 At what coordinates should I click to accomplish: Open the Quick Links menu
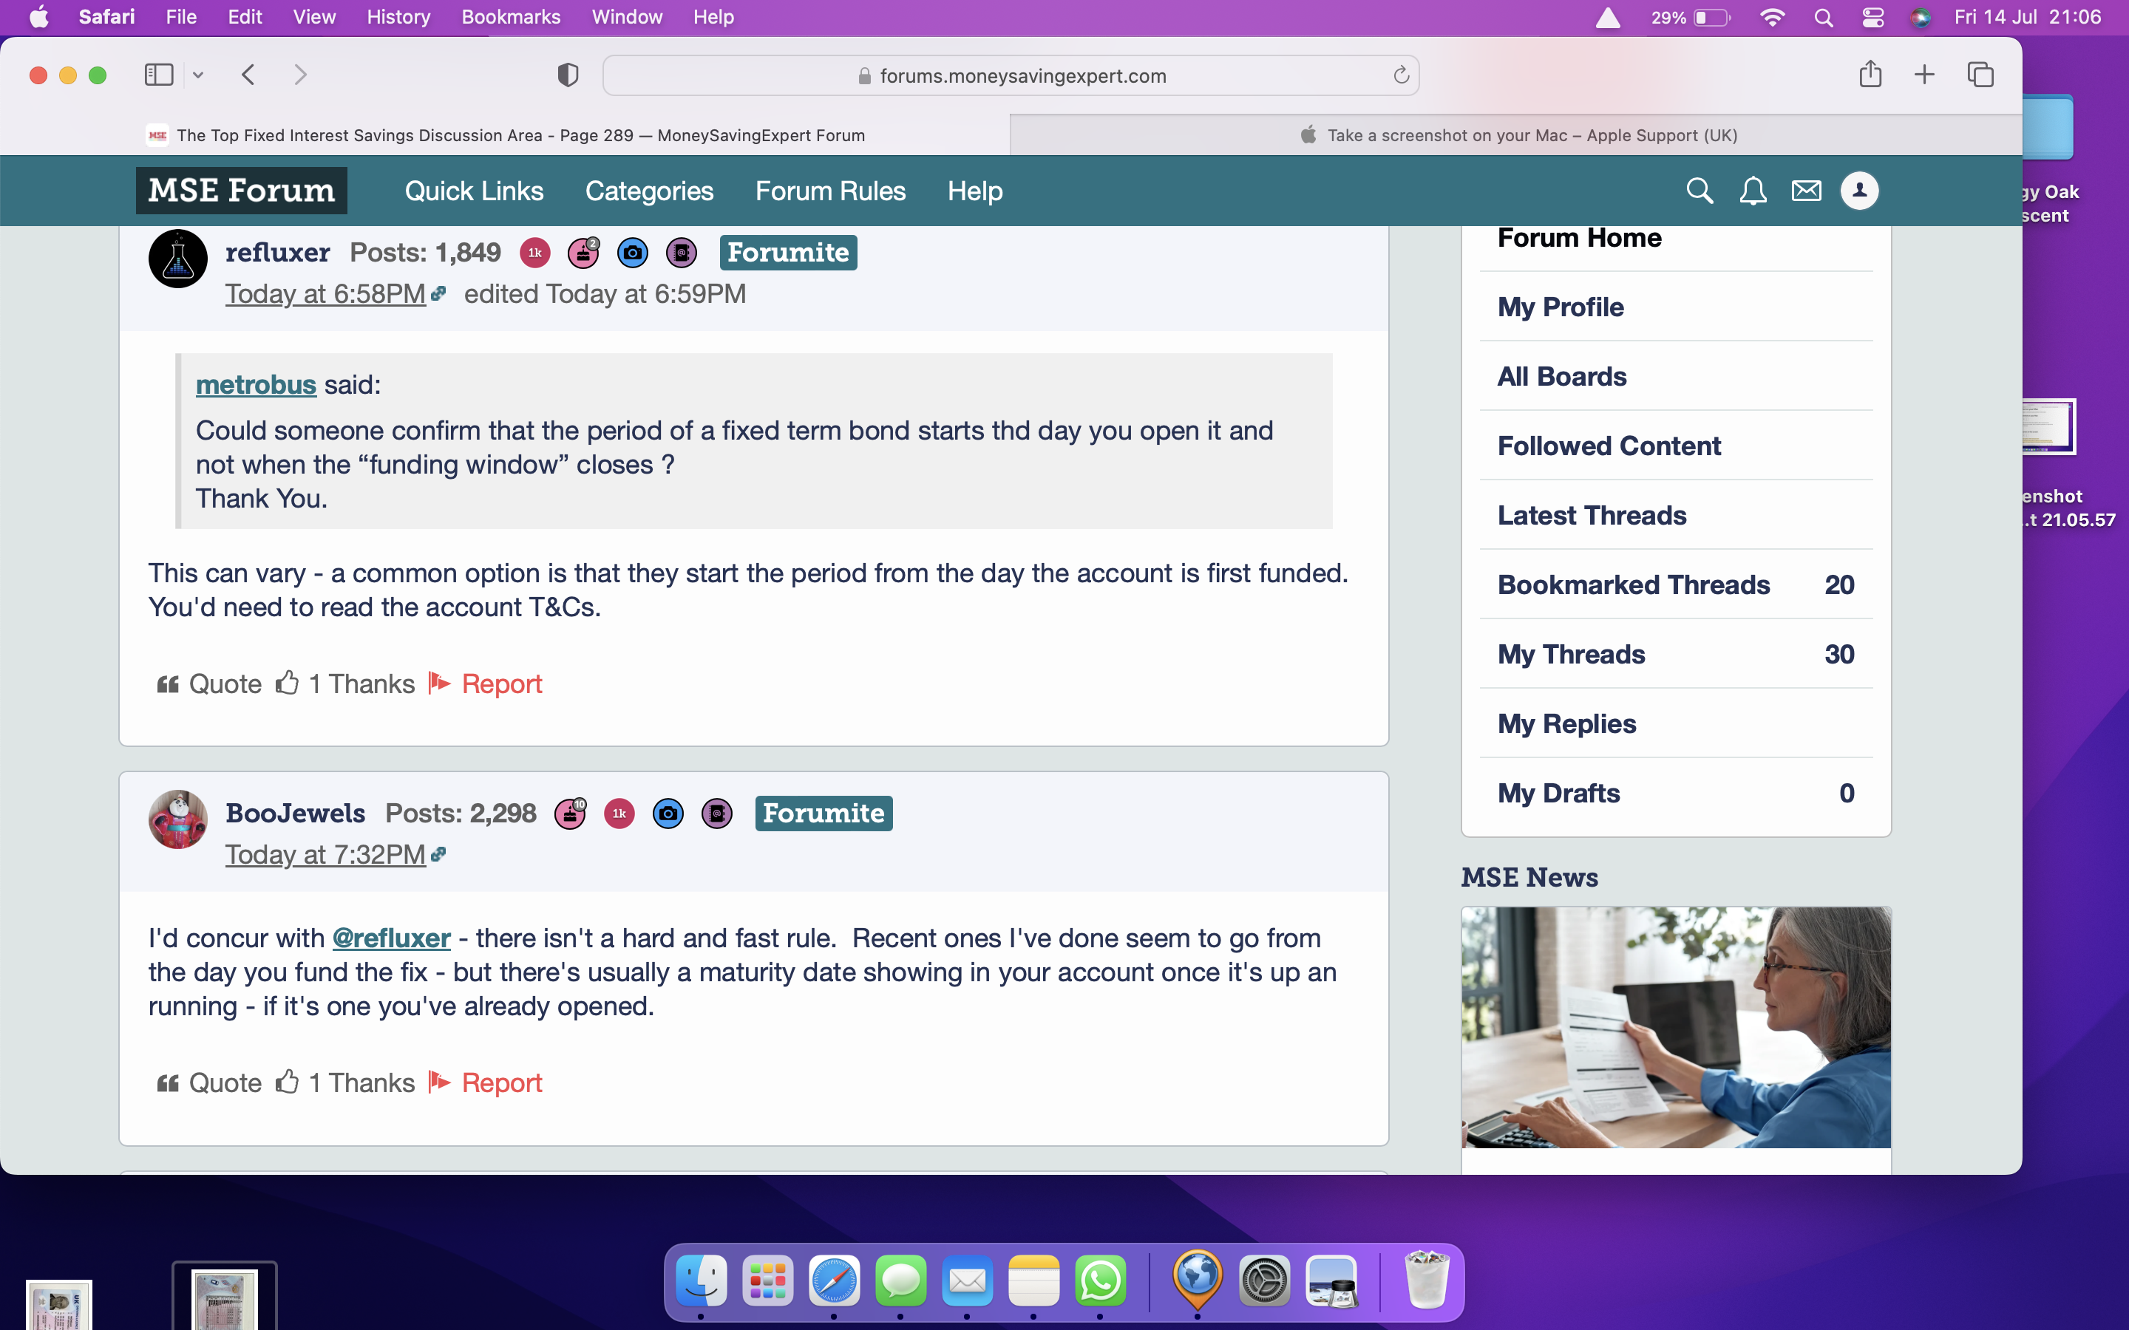click(474, 191)
